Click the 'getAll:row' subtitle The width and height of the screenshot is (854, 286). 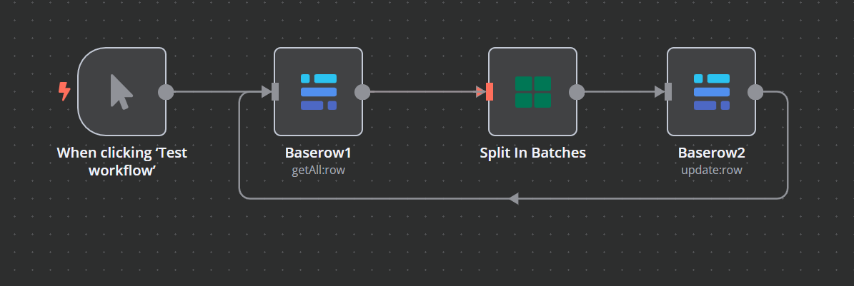318,170
